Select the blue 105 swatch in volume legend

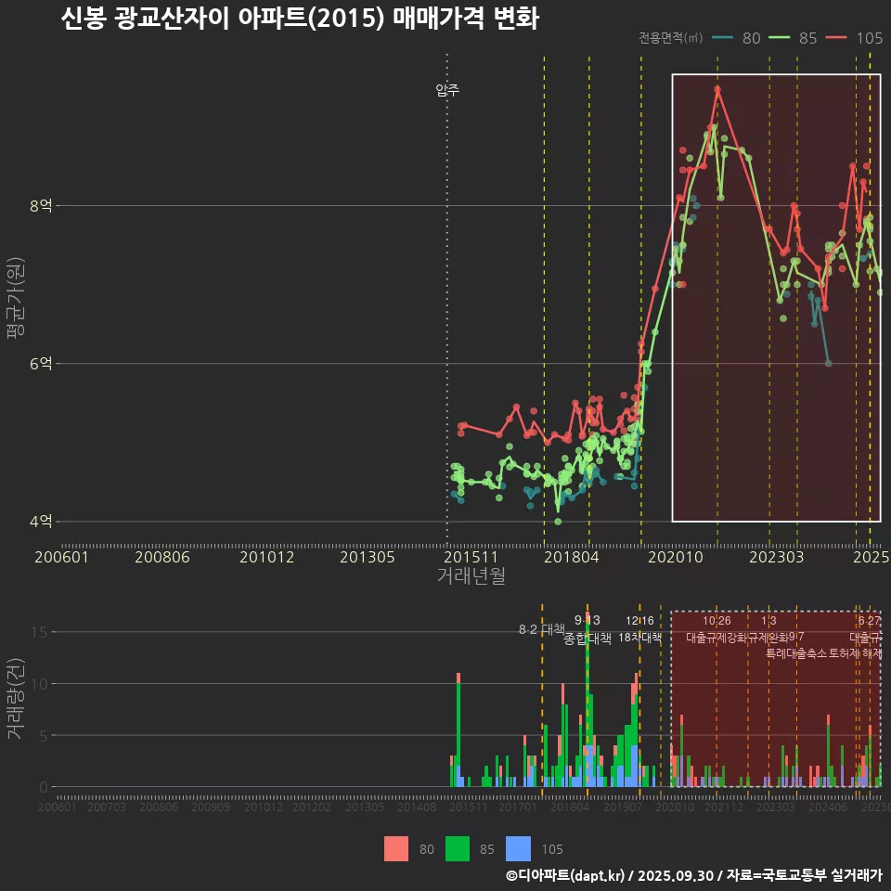(519, 848)
